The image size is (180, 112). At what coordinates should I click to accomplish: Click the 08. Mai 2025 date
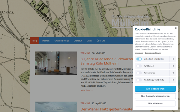click(x=99, y=53)
